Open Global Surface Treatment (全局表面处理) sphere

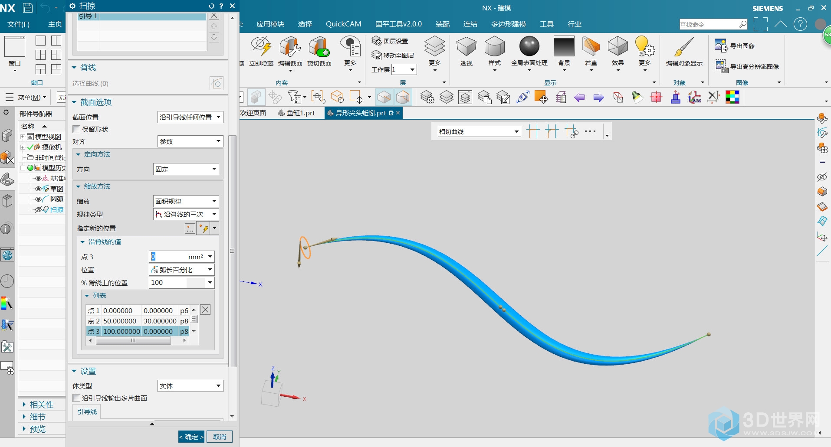point(529,47)
